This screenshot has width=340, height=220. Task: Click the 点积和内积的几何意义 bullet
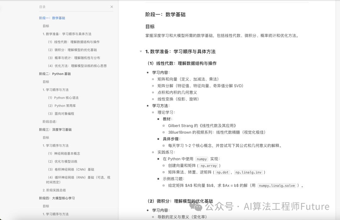[177, 93]
